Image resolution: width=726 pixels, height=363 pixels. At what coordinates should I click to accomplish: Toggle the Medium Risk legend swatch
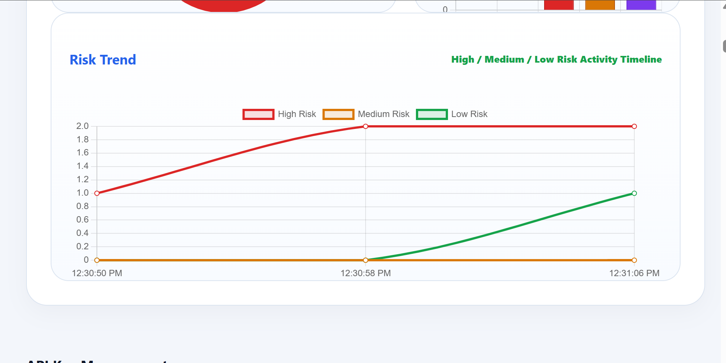[x=338, y=114]
